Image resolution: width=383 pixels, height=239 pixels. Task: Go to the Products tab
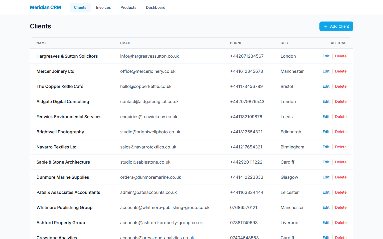pos(128,7)
